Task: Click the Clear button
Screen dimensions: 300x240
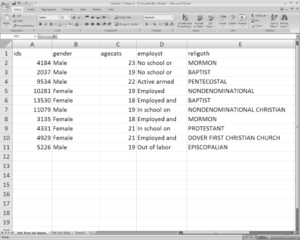Action: point(257,26)
